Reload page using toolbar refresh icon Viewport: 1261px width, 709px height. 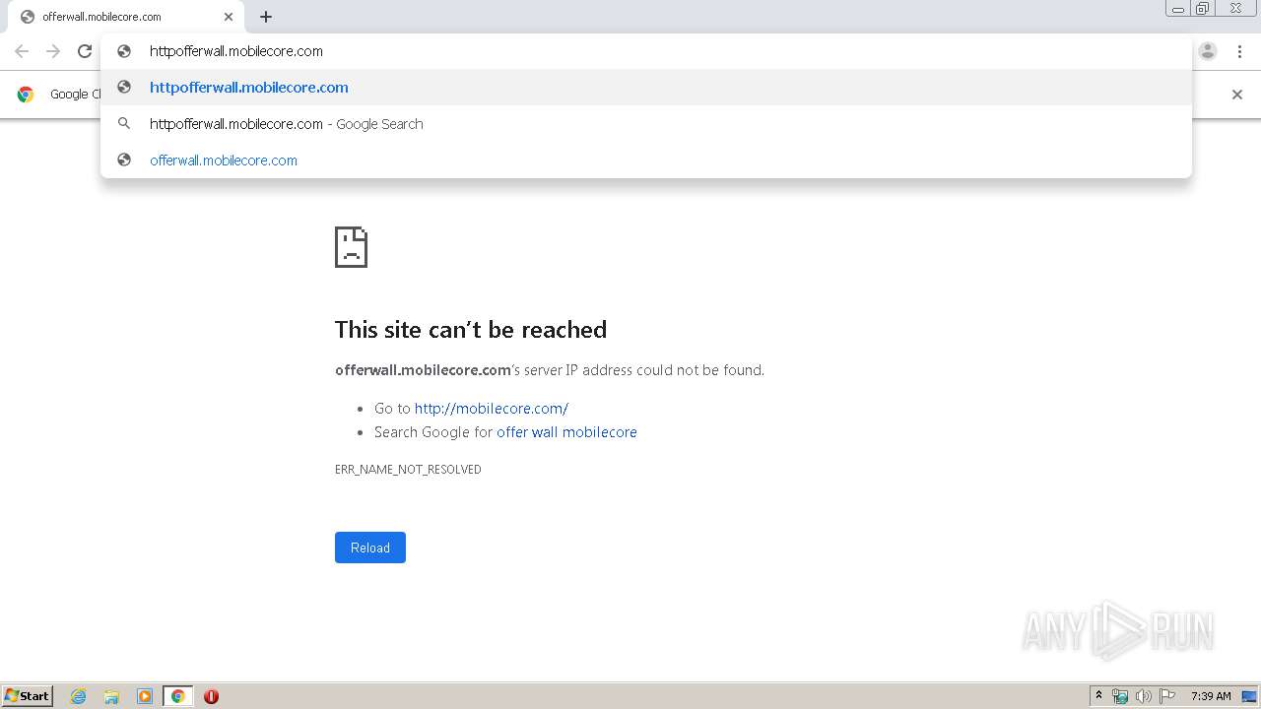[x=85, y=51]
